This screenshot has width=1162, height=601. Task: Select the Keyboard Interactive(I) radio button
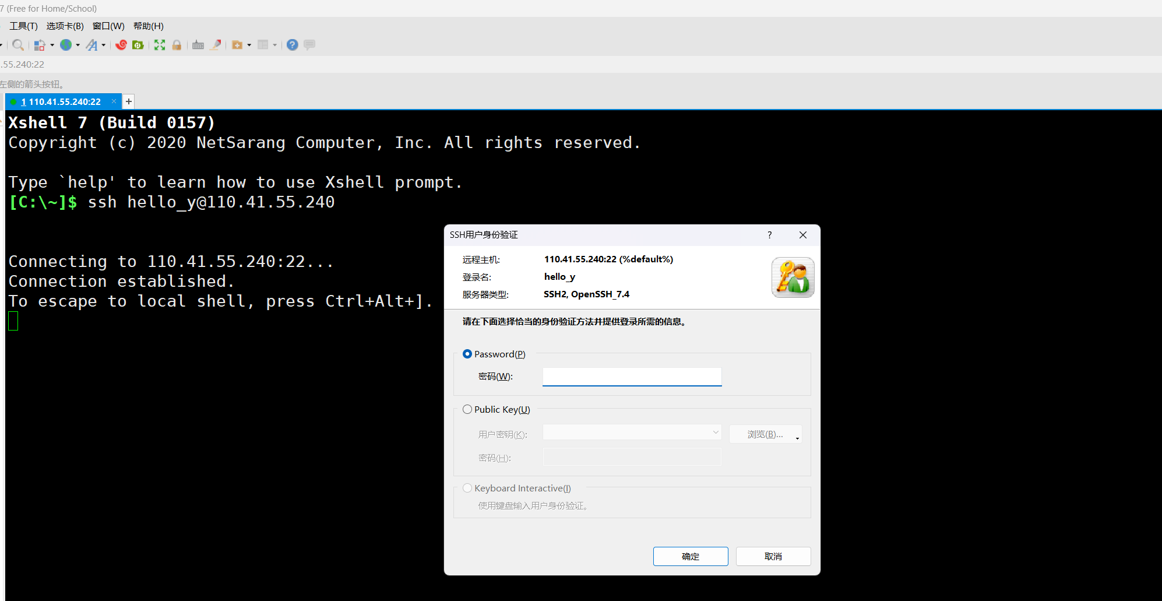(x=467, y=488)
